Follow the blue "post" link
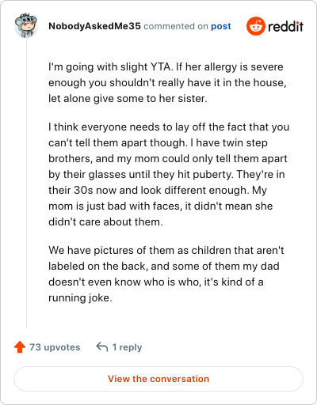317x405 pixels. pyautogui.click(x=221, y=26)
